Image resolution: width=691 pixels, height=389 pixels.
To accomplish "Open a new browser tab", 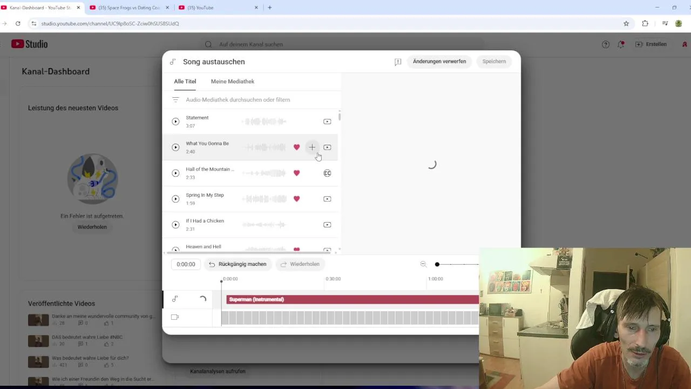I will pyautogui.click(x=269, y=8).
